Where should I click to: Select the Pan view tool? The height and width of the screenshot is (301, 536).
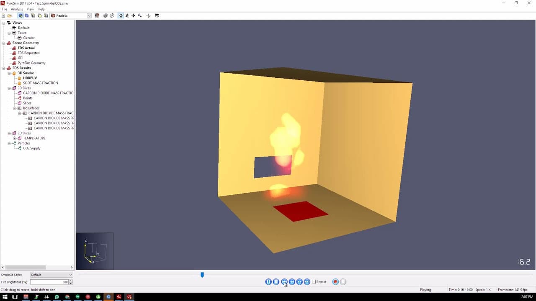click(x=133, y=15)
